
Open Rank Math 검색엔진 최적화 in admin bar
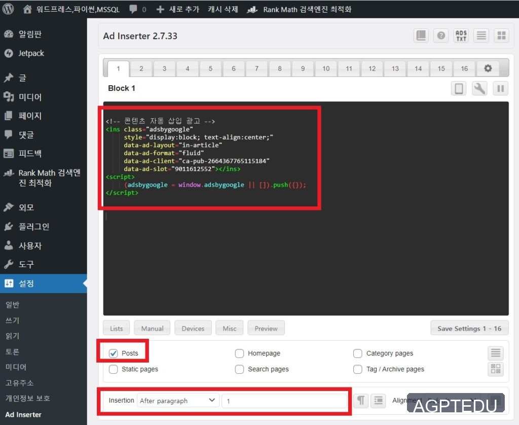coord(299,9)
